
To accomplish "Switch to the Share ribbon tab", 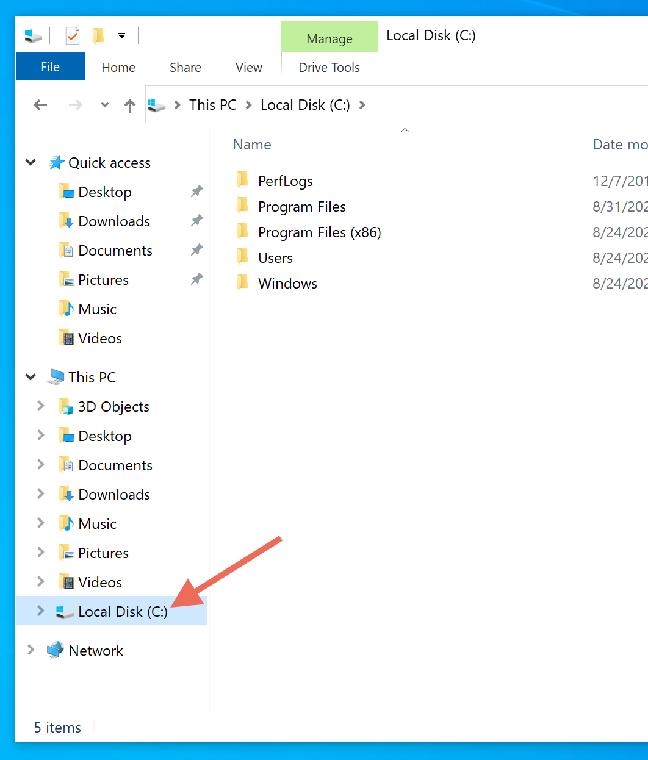I will coord(185,67).
